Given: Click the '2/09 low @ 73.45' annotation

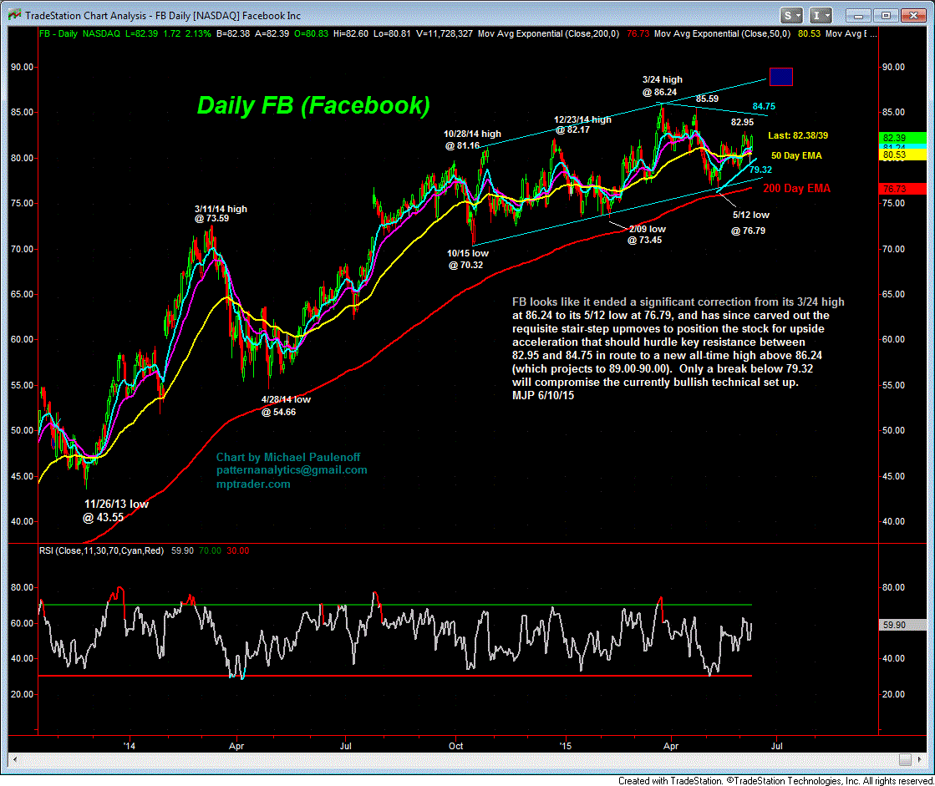Looking at the screenshot, I should [647, 235].
